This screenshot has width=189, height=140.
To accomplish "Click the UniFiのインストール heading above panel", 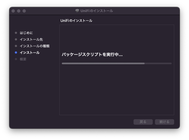I will [76, 21].
